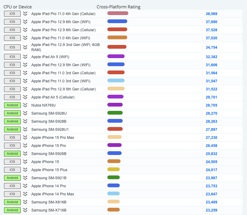The image size is (247, 215).
Task: Open rating 38,569 link
Action: click(x=211, y=14)
